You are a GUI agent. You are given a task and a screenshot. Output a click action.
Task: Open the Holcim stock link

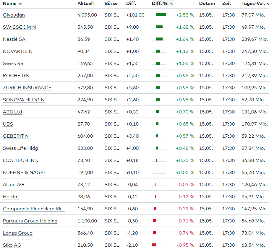click(x=11, y=197)
